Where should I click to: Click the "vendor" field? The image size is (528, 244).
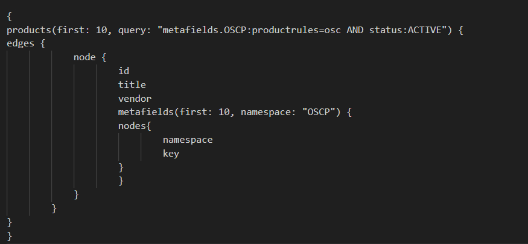[135, 99]
